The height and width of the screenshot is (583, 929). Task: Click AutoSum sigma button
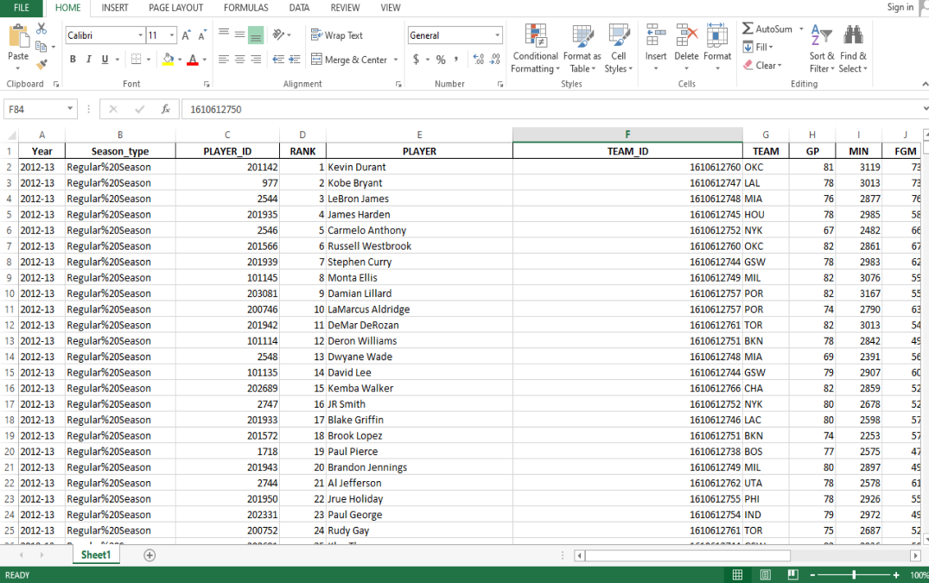tap(767, 29)
